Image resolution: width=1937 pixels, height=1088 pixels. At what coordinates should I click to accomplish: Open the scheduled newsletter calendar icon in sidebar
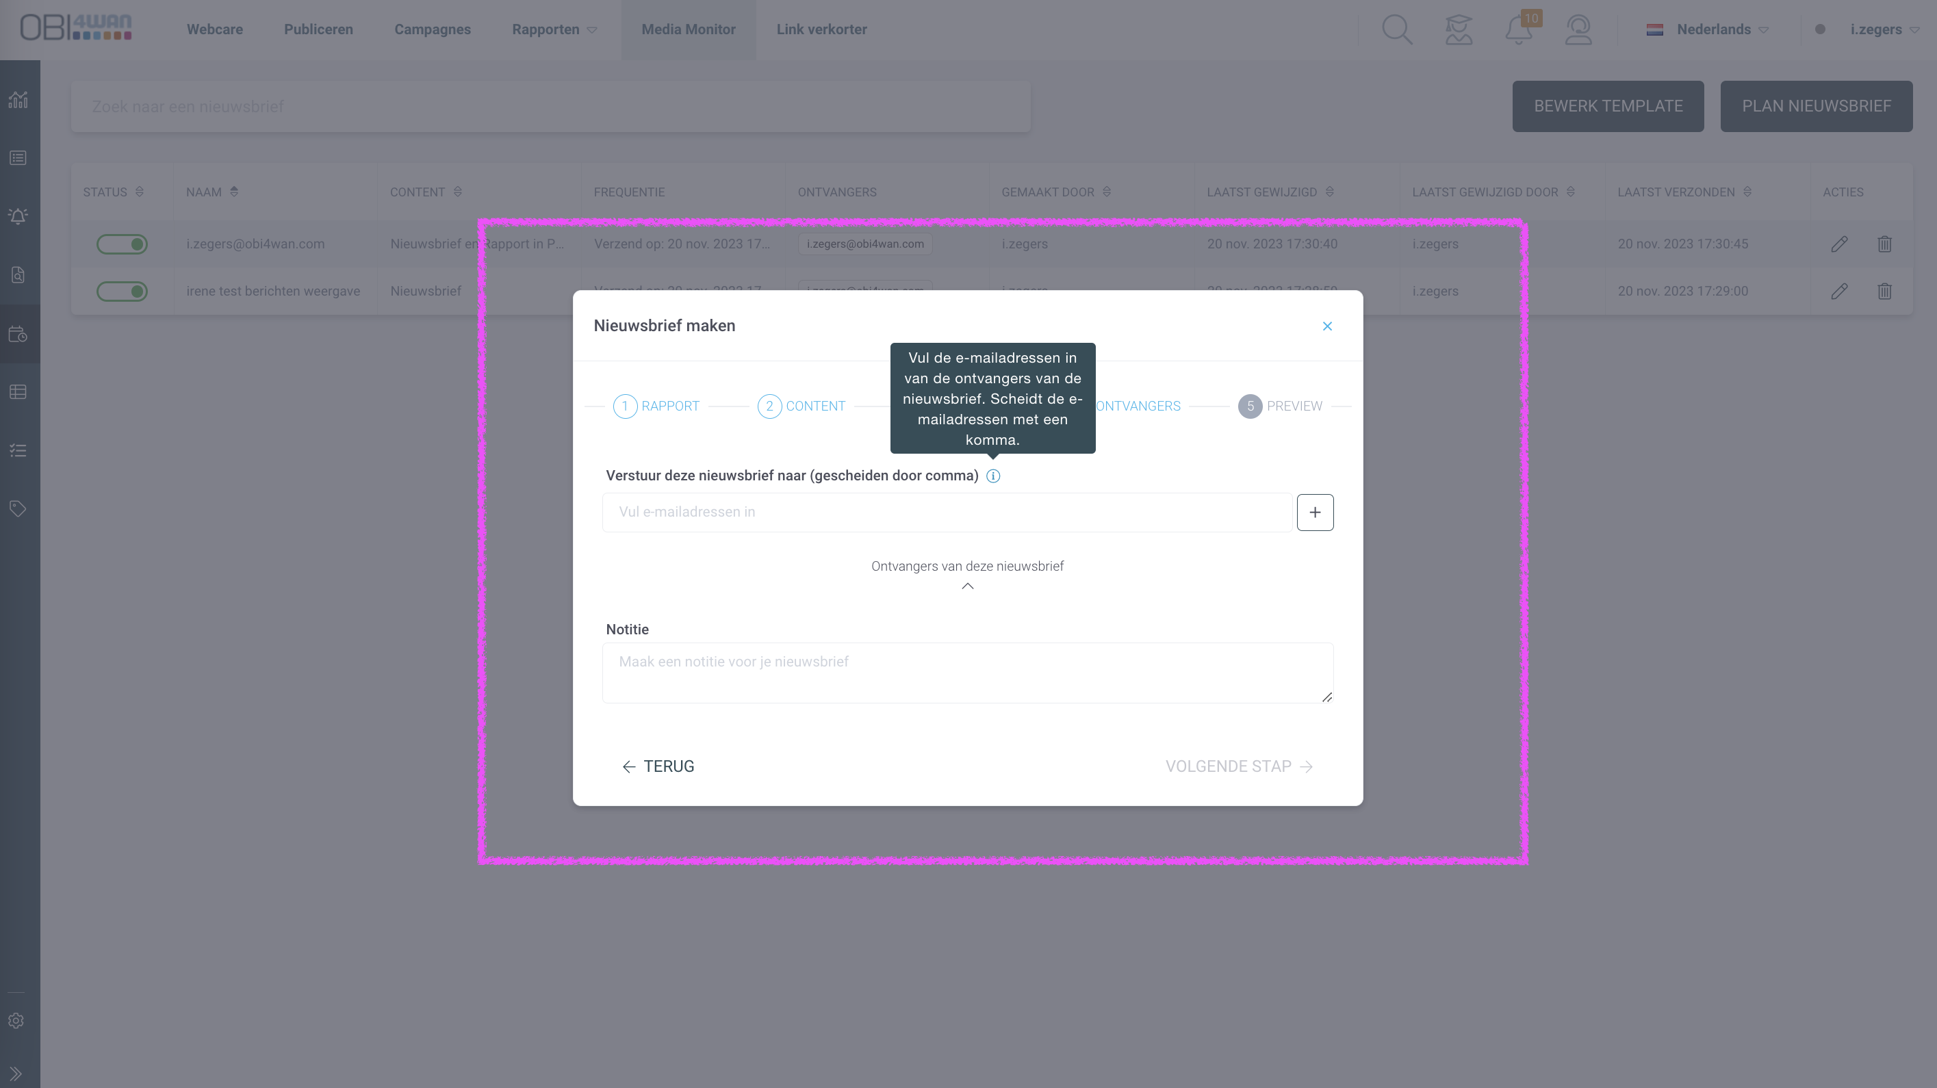point(18,334)
